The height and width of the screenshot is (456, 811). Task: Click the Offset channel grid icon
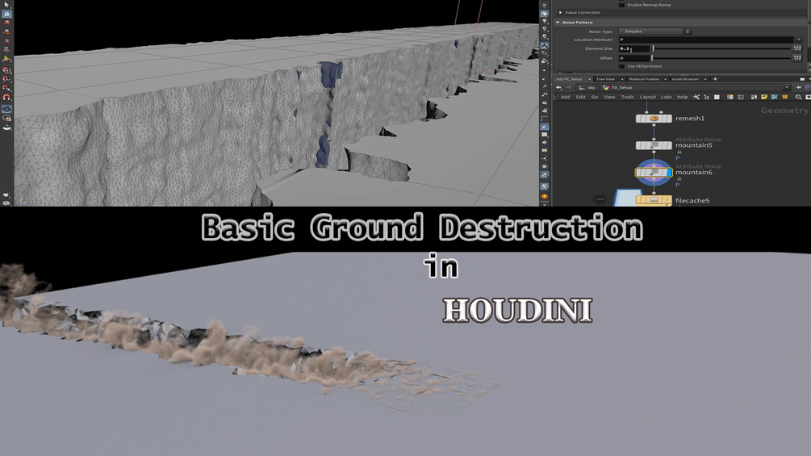coord(797,58)
